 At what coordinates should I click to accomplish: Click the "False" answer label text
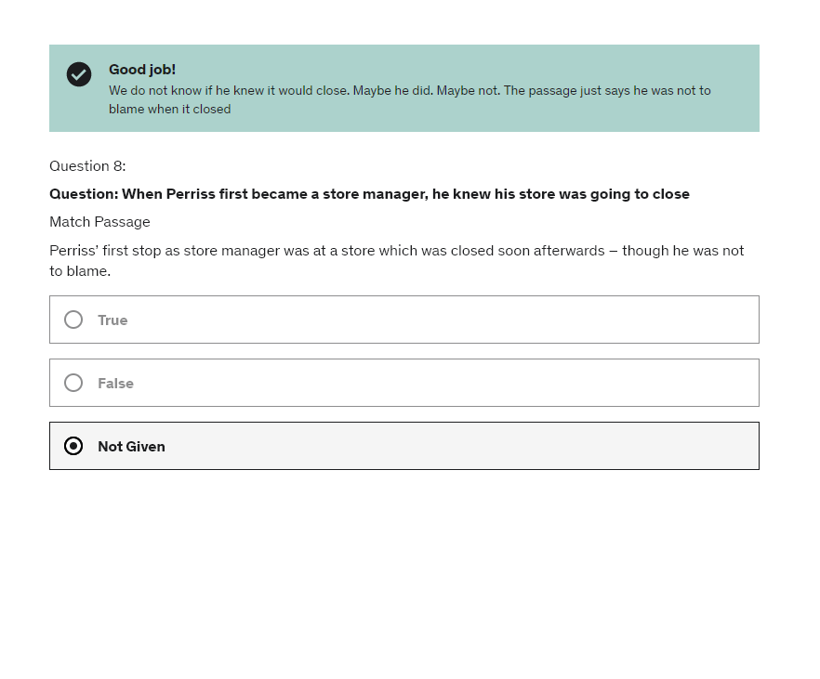click(x=115, y=384)
